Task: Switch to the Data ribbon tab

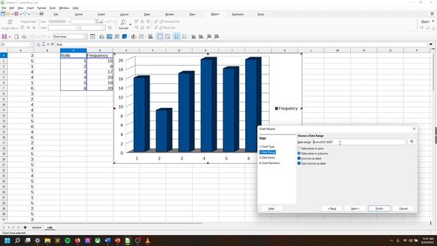Action: pyautogui.click(x=147, y=14)
